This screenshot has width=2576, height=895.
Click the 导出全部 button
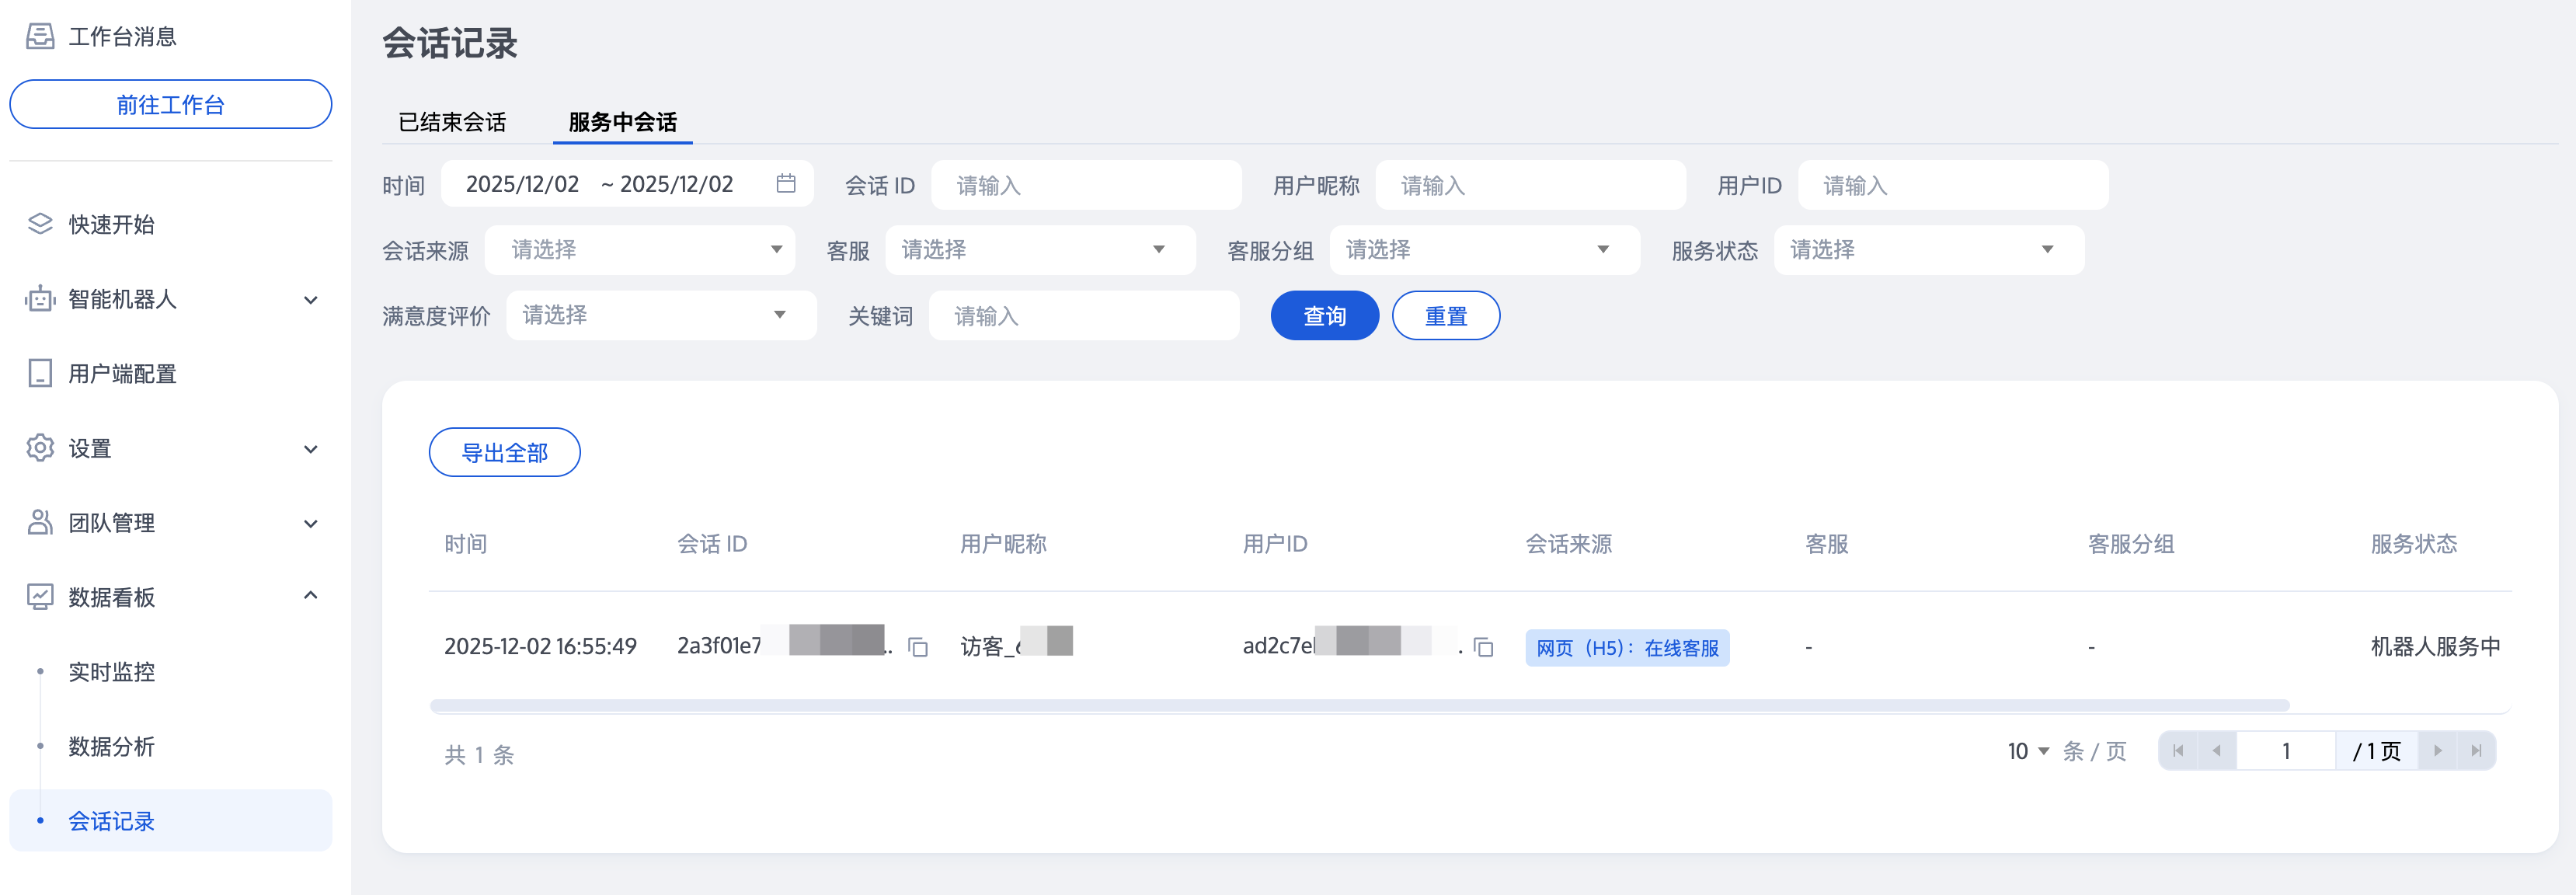point(504,453)
